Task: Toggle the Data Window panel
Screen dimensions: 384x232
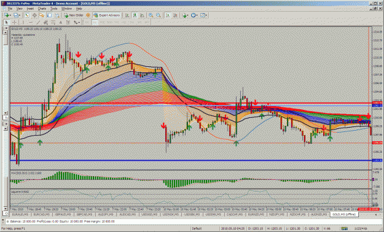Action: coord(34,15)
